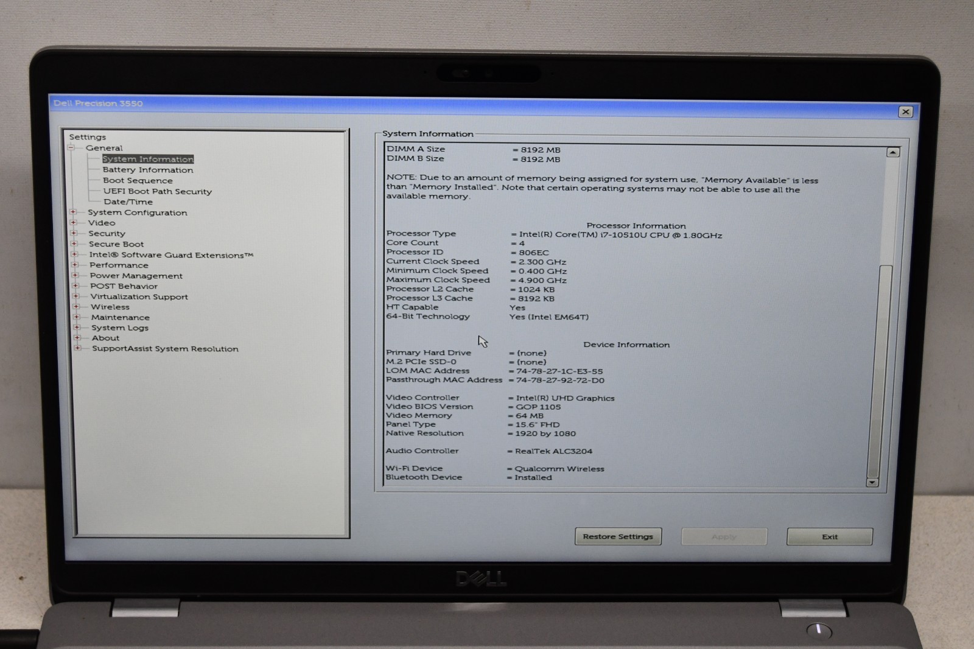The height and width of the screenshot is (649, 974).
Task: Collapse the General tree node
Action: pyautogui.click(x=71, y=147)
